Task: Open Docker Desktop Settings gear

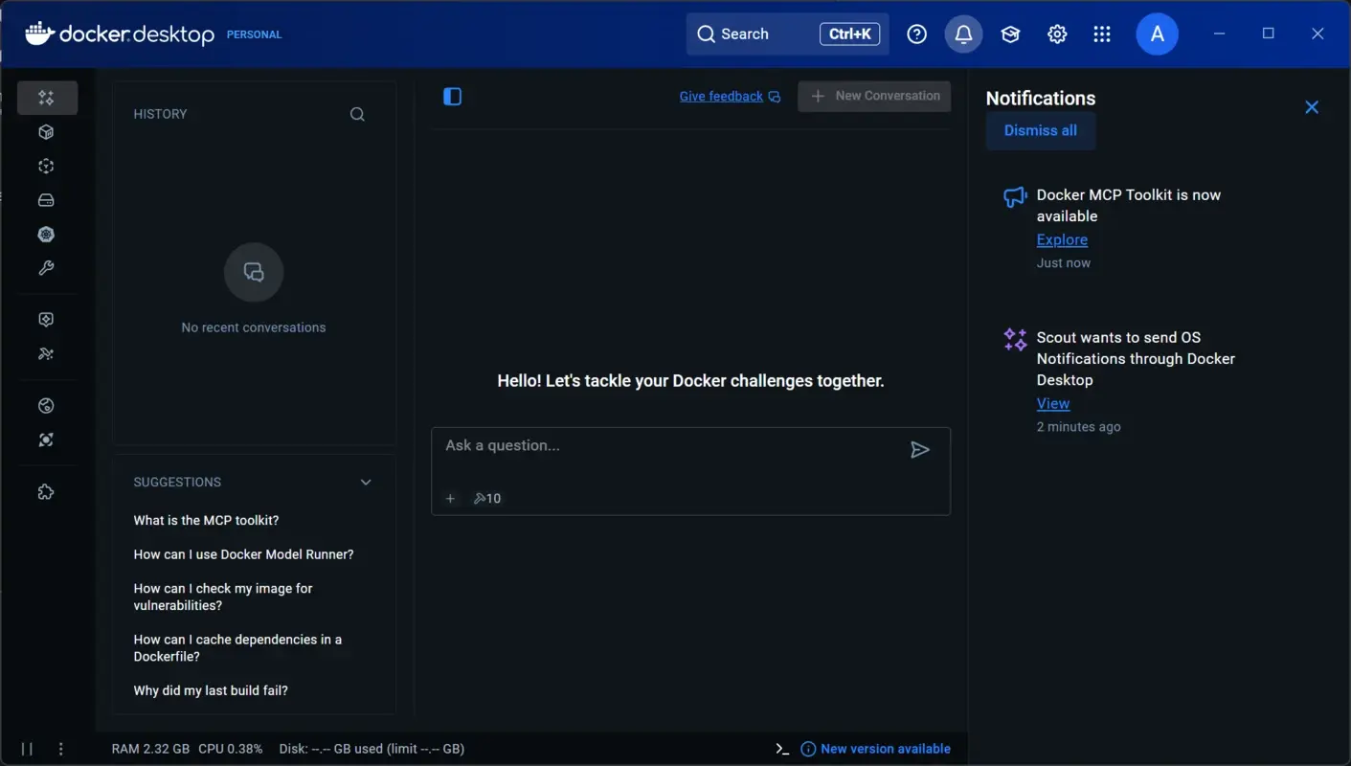Action: [x=1057, y=34]
